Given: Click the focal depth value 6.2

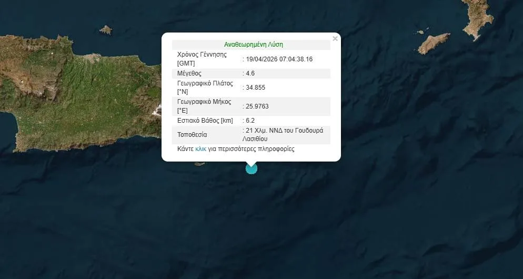Looking at the screenshot, I should [x=250, y=121].
